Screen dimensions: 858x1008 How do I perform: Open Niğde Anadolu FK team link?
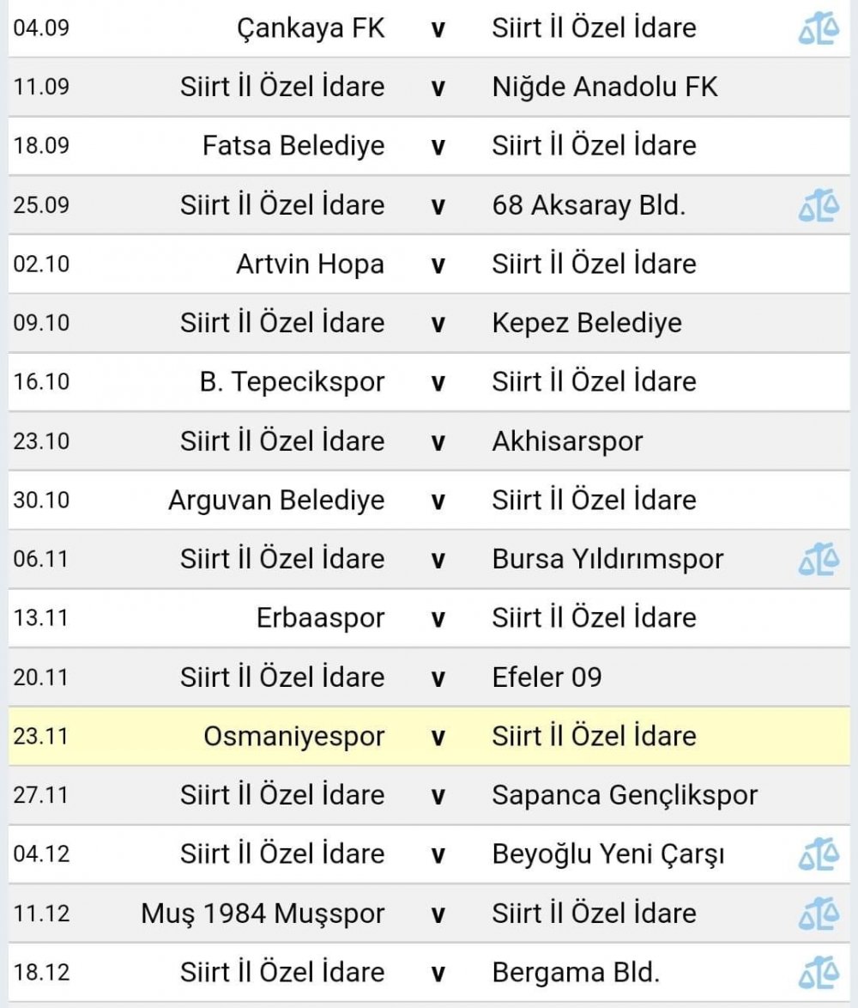[x=604, y=87]
